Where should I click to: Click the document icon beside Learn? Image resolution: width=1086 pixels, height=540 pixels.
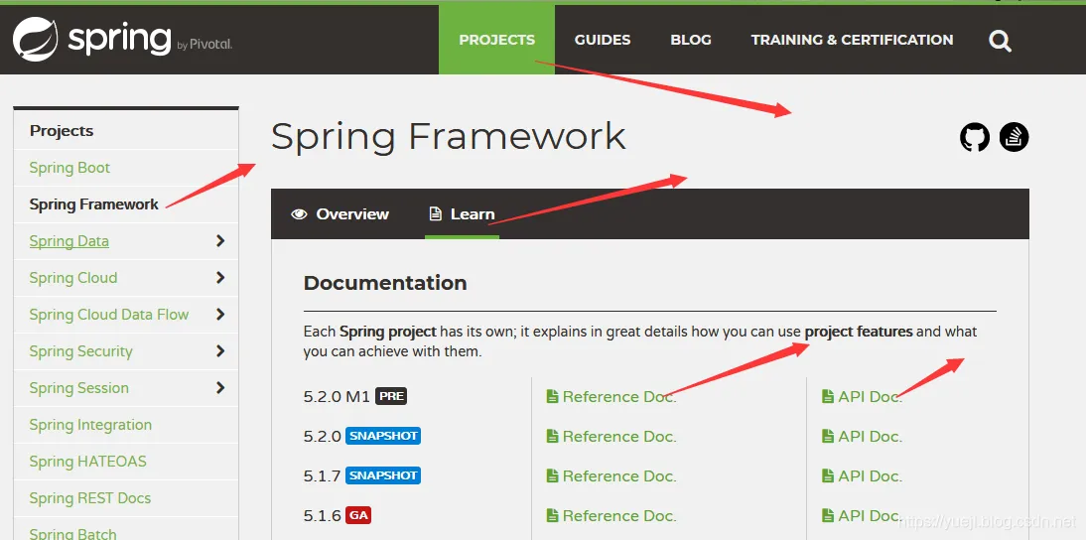[x=435, y=214]
